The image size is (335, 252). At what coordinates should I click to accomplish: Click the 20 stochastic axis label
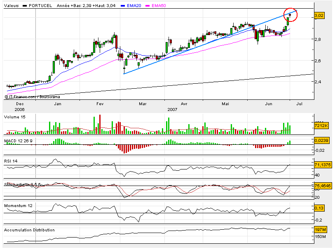(x=317, y=198)
